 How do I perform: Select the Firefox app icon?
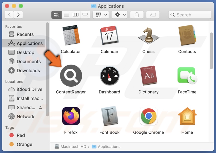click(x=71, y=116)
